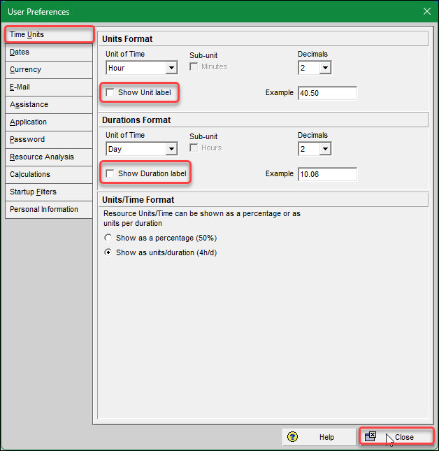The width and height of the screenshot is (439, 451).
Task: Click the Durations Format section heading
Action: tap(136, 120)
